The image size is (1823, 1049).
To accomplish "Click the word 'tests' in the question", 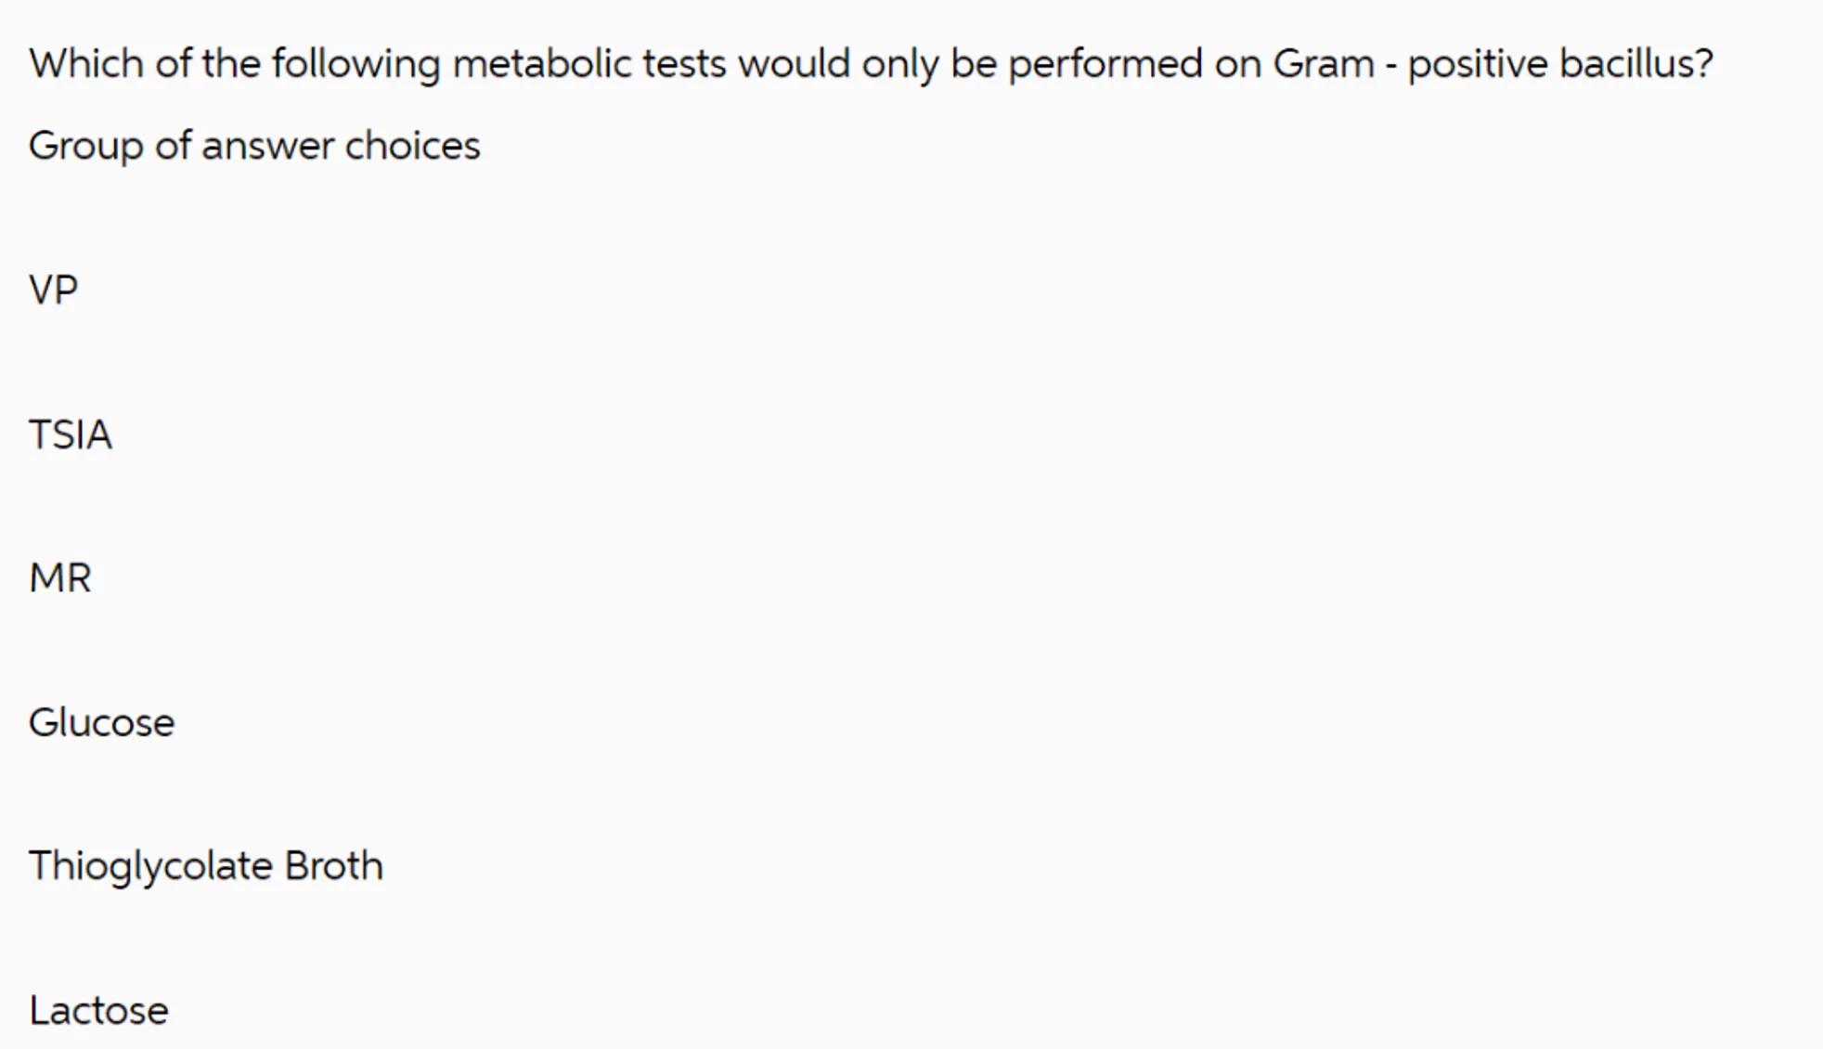I will [684, 64].
